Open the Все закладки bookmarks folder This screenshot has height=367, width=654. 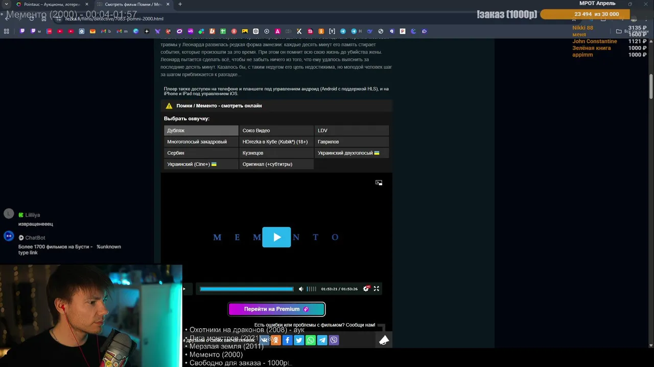[x=632, y=31]
